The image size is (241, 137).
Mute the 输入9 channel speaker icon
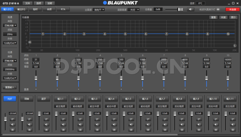tap(199, 124)
